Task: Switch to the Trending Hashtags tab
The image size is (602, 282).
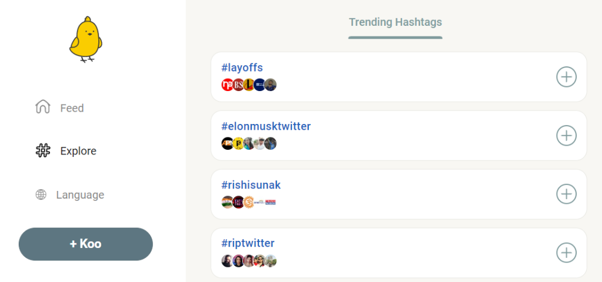Action: pyautogui.click(x=395, y=22)
